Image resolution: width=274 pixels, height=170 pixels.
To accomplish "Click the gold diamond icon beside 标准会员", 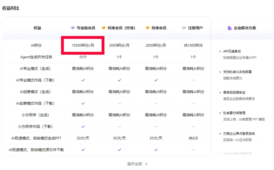I will pyautogui.click(x=148, y=28).
